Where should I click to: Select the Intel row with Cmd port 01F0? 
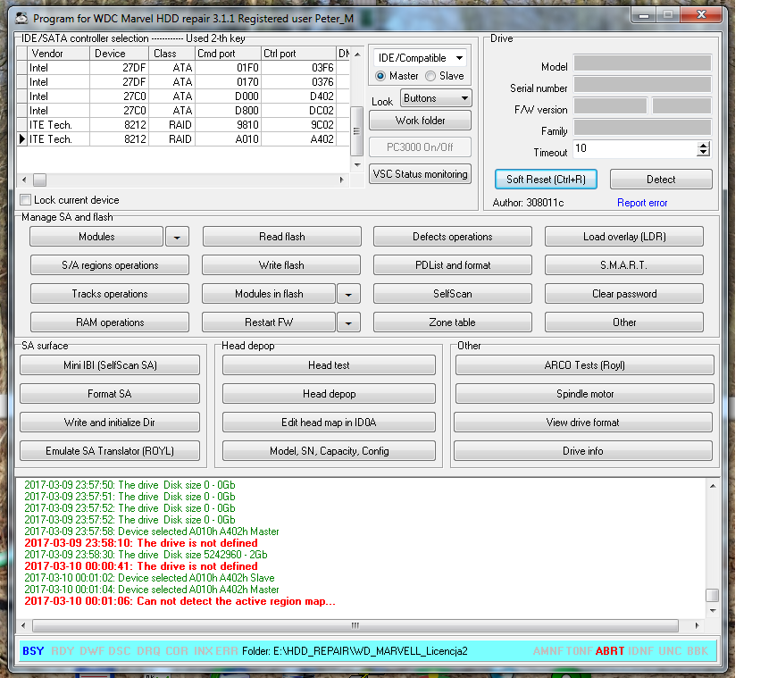183,68
